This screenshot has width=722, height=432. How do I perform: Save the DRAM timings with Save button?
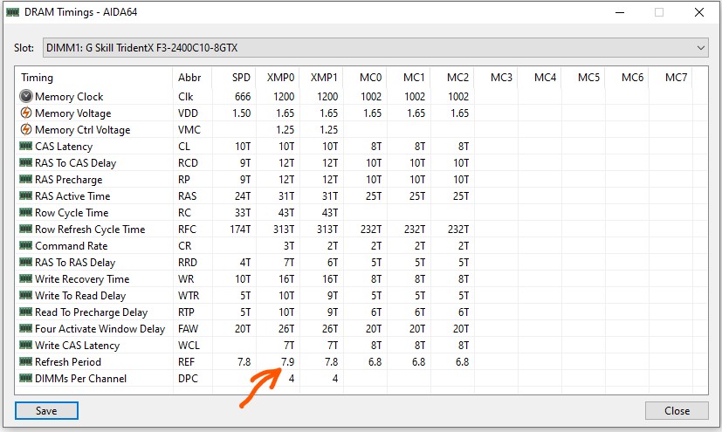point(46,410)
